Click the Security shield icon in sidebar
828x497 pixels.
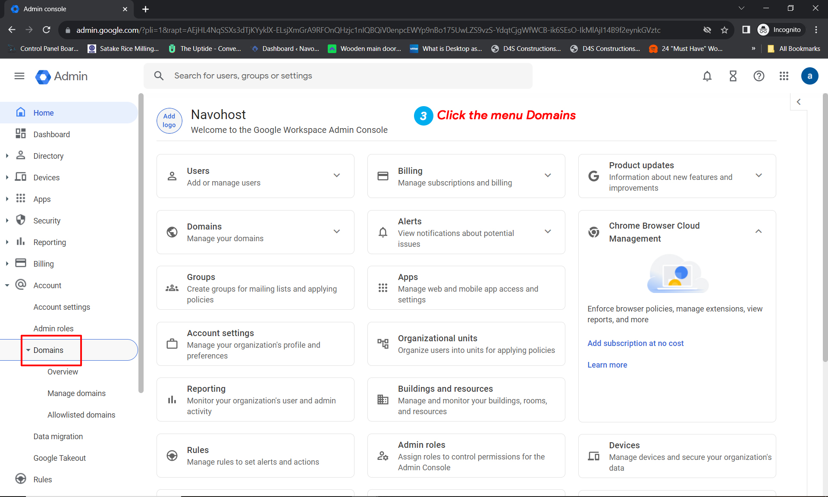pyautogui.click(x=21, y=220)
